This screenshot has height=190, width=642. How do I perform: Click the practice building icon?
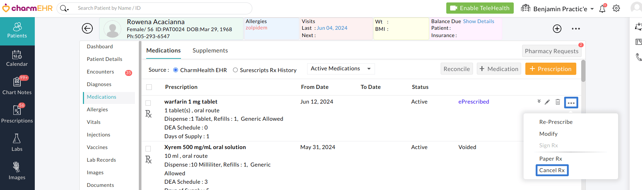(526, 8)
